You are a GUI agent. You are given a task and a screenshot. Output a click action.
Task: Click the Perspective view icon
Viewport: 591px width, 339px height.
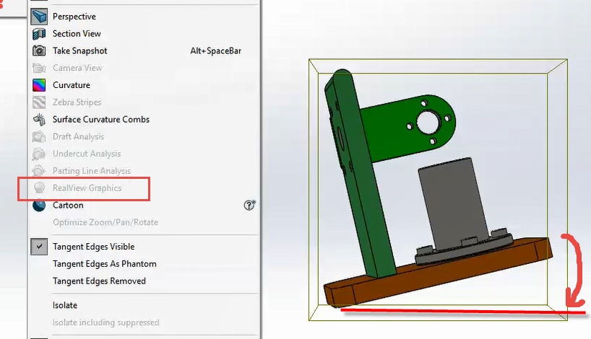pyautogui.click(x=39, y=17)
